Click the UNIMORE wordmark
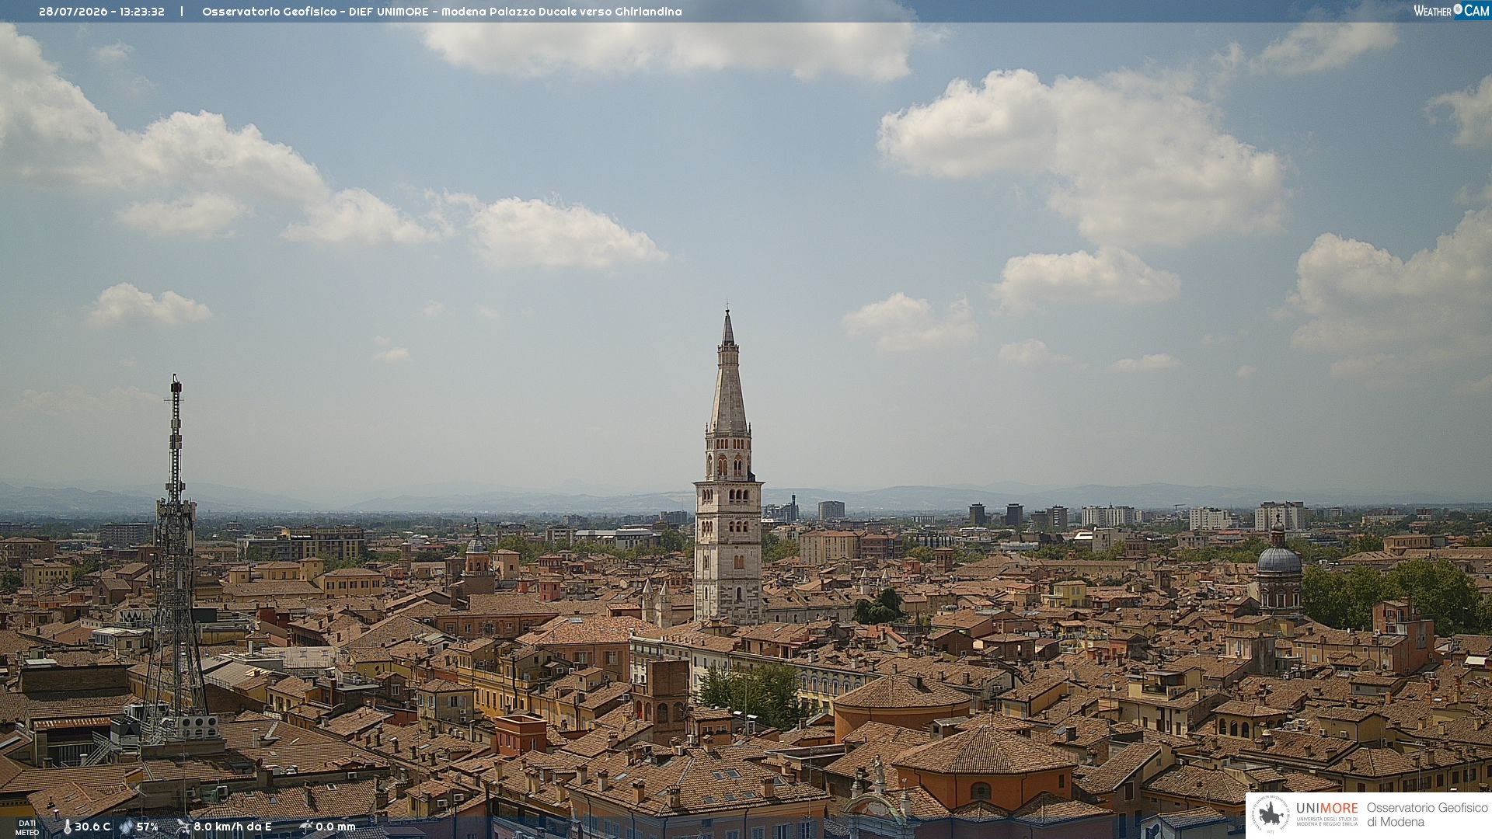 tap(1326, 809)
